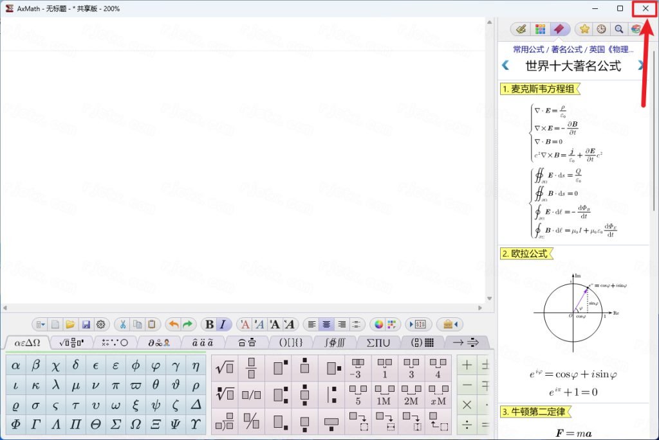Click the handwriting tool icon in side panel
Screen dimensions: 659x440
[521, 29]
